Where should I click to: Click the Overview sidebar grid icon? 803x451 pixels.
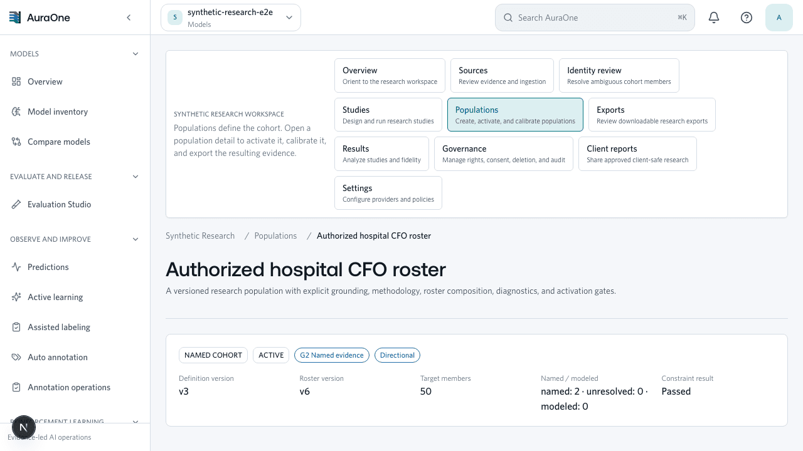tap(16, 81)
